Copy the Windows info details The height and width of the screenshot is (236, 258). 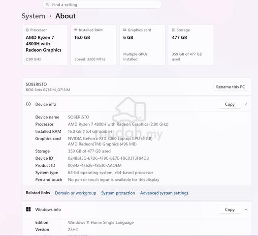pyautogui.click(x=230, y=209)
